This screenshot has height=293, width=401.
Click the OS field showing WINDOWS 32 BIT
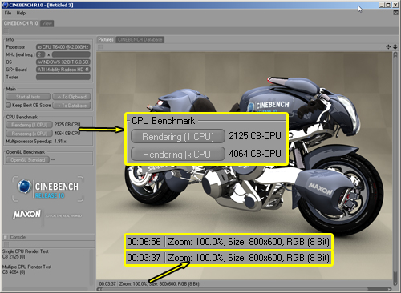coord(63,62)
